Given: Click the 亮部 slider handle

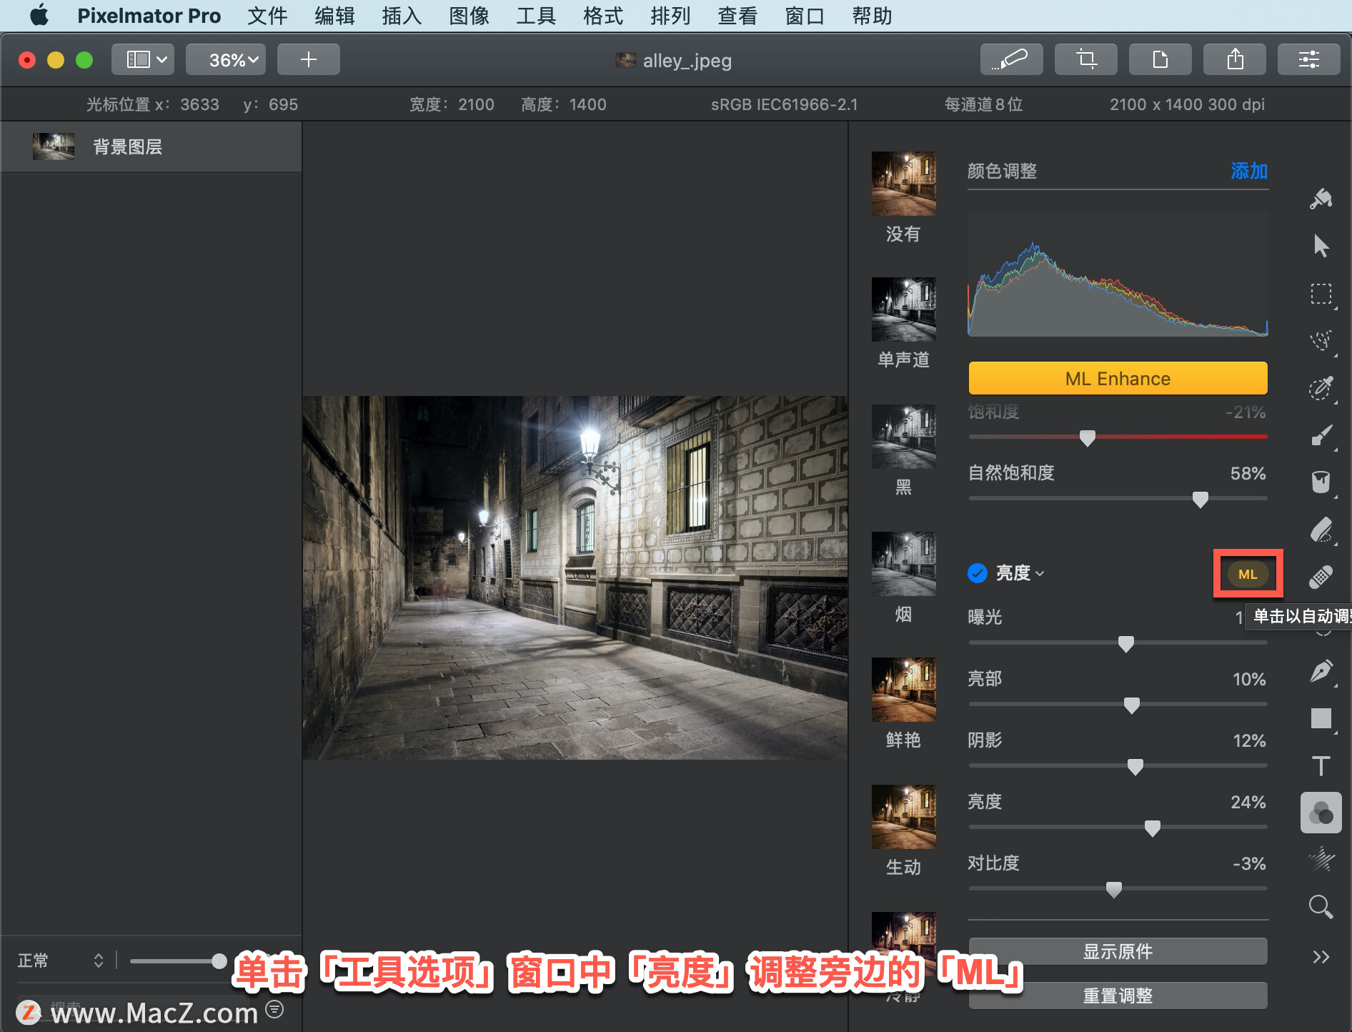Looking at the screenshot, I should (1132, 705).
